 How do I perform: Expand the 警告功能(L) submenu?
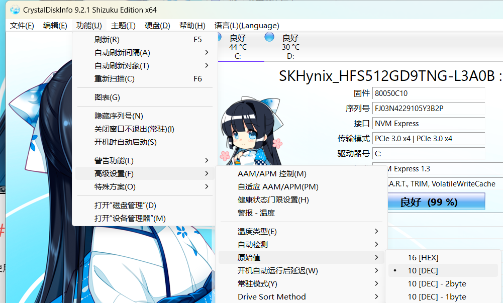(145, 160)
